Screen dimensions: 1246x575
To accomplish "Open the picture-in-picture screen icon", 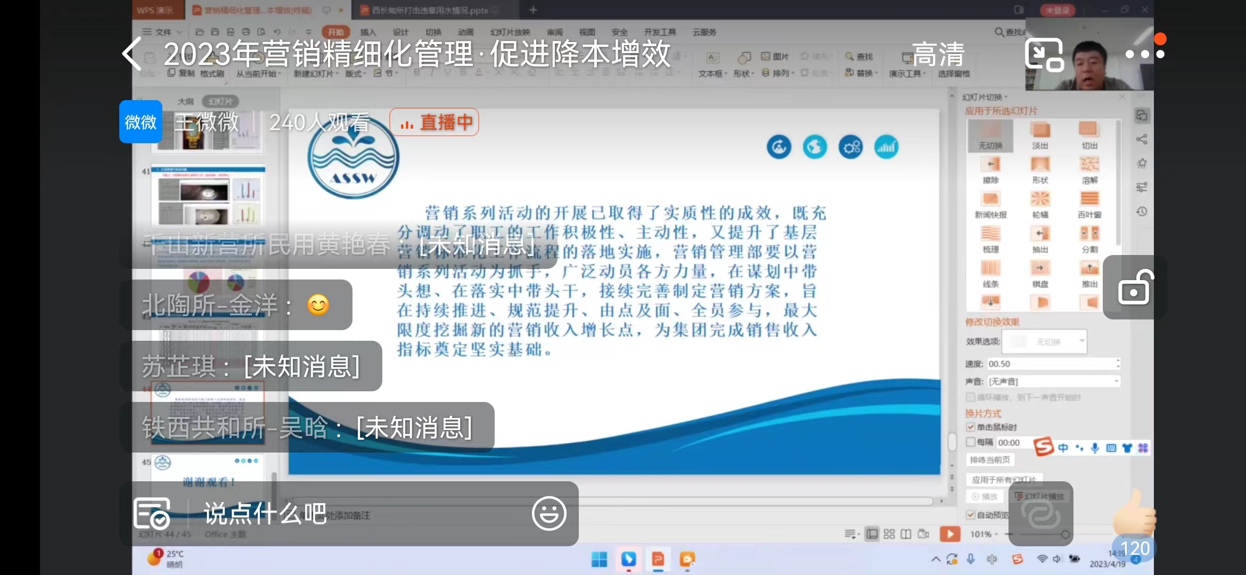I will click(x=1044, y=54).
